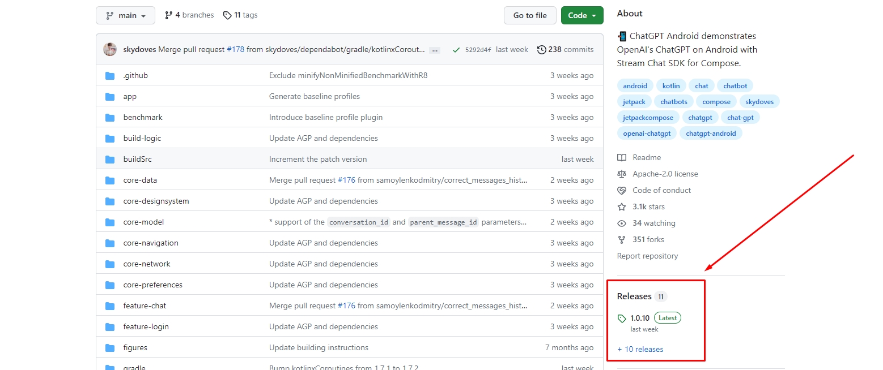Screen dimensions: 883x370
Task: Click the buildSrc folder icon
Action: 110,159
